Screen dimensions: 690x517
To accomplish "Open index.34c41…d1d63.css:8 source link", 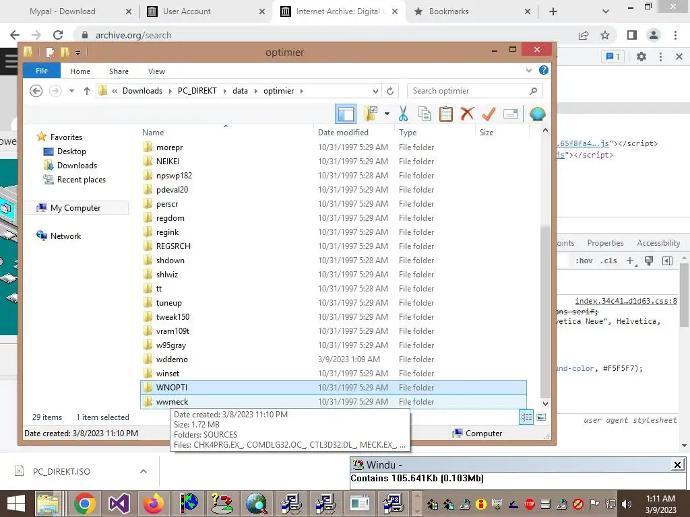I will point(626,301).
